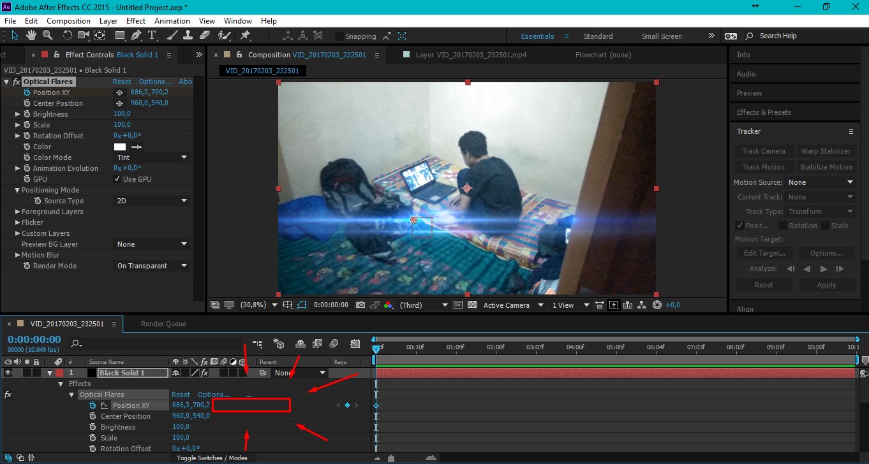
Task: Check the Rotation checkbox in Tracker
Action: pos(783,226)
